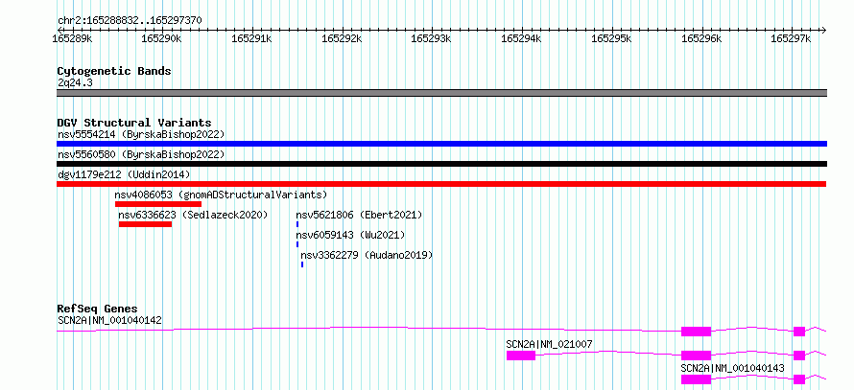
Task: Open the dgv1179e212 (Uddin2014) label
Action: 124,174
